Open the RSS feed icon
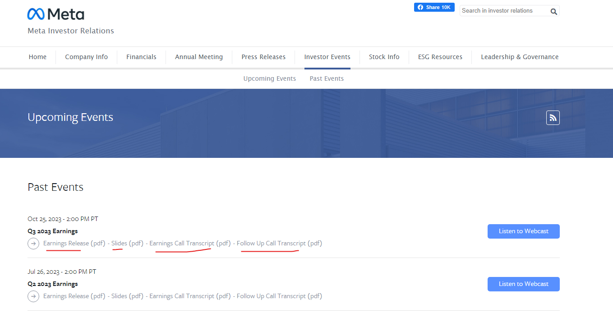This screenshot has height=318, width=613. [x=553, y=118]
